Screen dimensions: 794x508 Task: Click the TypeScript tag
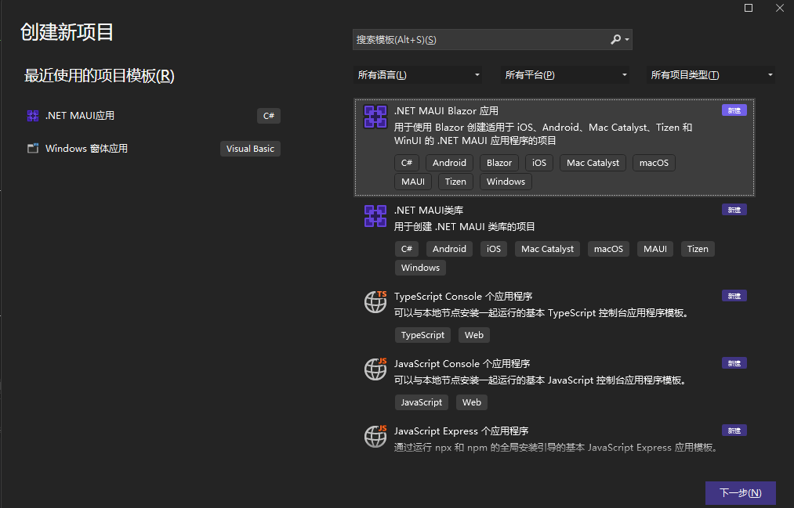422,335
